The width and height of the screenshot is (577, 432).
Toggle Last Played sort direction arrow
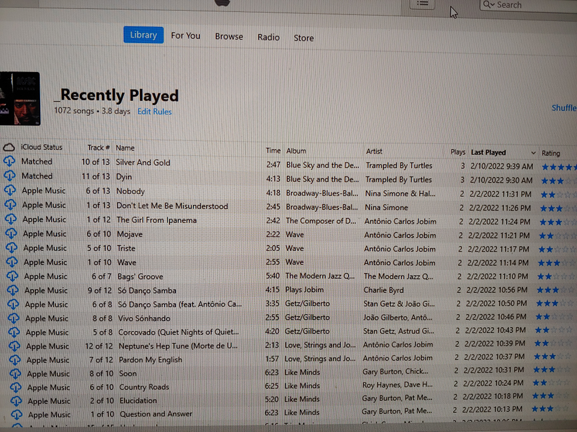(x=533, y=153)
